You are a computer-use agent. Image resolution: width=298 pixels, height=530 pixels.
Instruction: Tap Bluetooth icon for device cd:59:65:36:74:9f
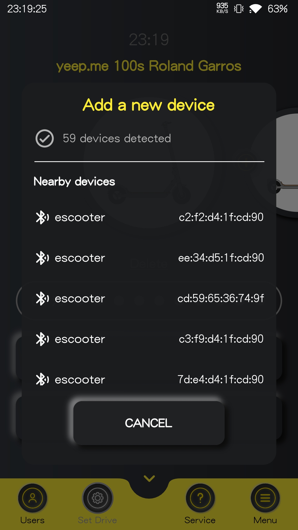tap(42, 298)
